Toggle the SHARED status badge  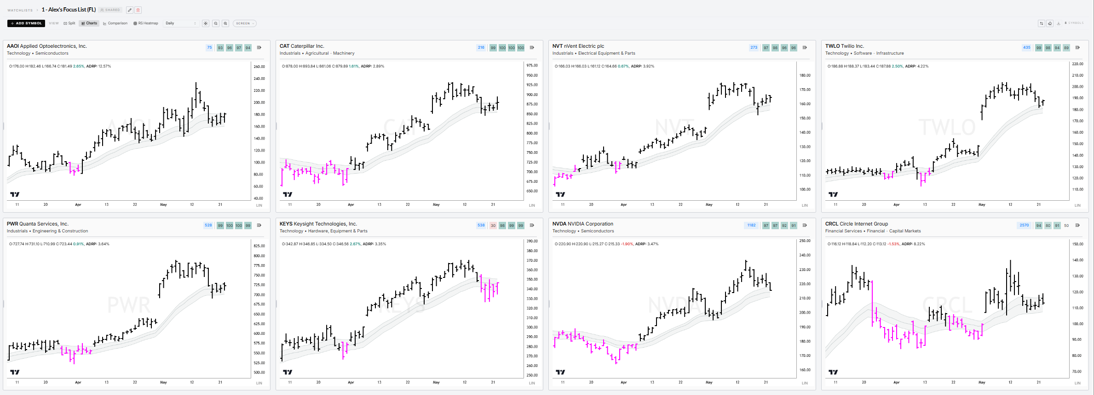[x=110, y=10]
